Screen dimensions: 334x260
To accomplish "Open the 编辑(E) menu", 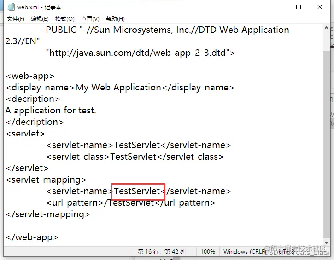I will click(40, 19).
